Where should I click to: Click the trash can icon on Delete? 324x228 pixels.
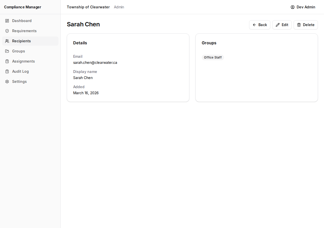point(299,25)
